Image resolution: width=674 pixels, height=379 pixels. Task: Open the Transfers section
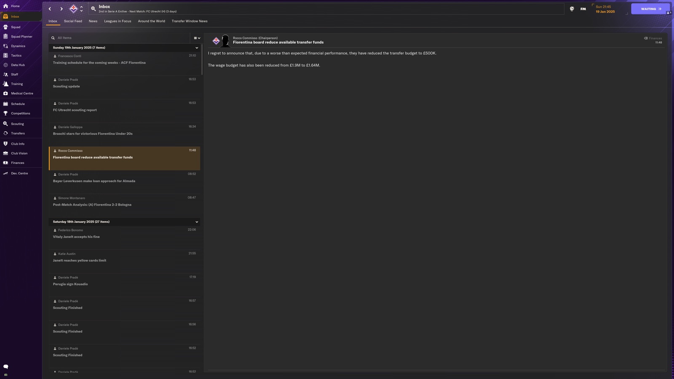point(21,133)
